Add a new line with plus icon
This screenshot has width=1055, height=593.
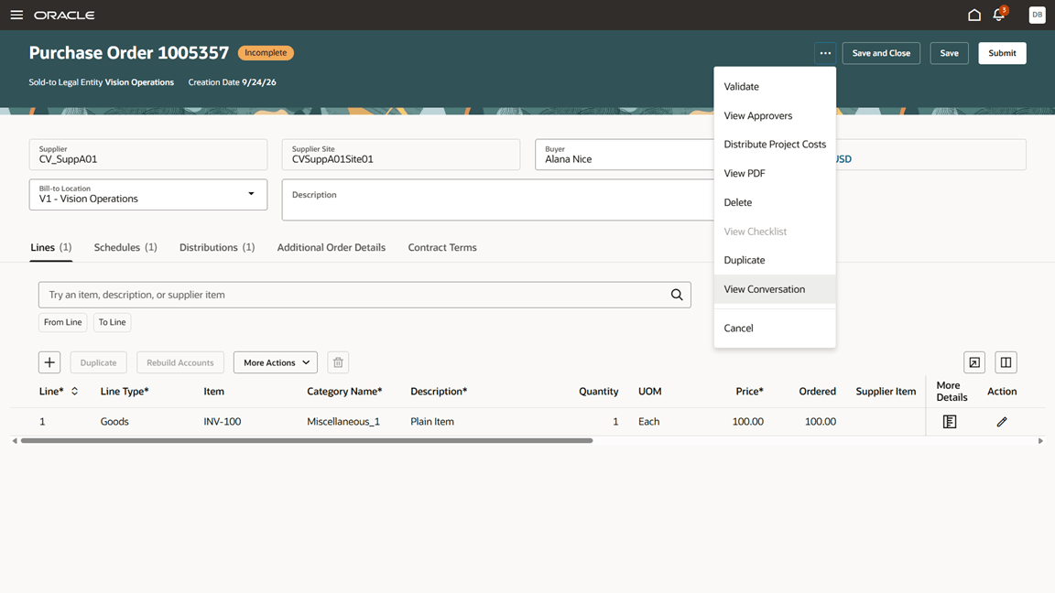(49, 362)
